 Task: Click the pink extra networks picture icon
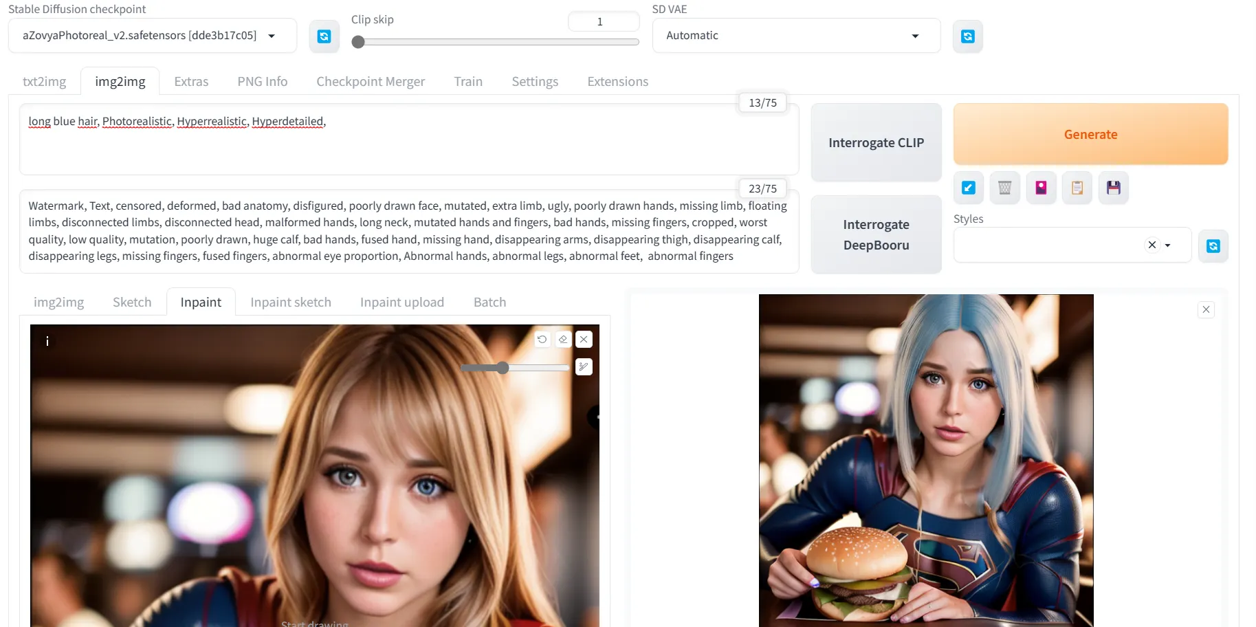[x=1041, y=188]
